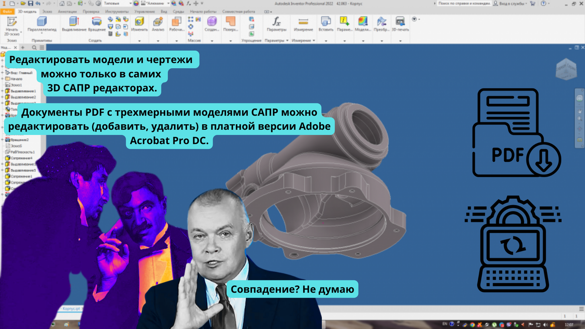Expand the Измерение panel dropdown arrow
This screenshot has height=329, width=585.
pyautogui.click(x=314, y=41)
